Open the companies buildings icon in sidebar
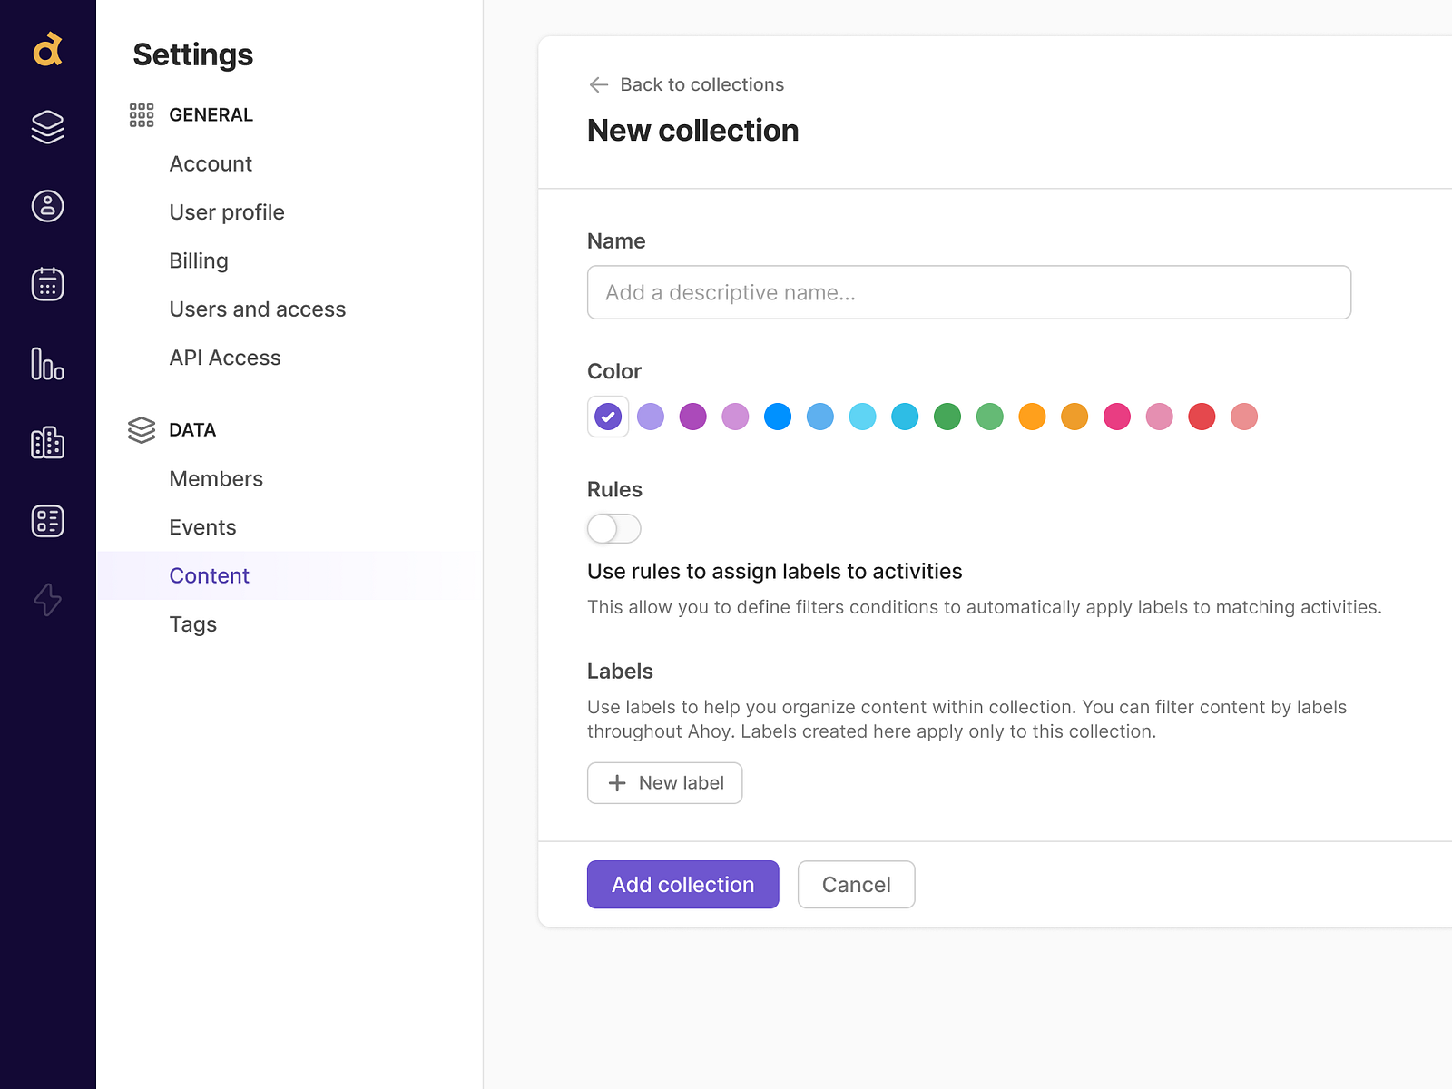The width and height of the screenshot is (1452, 1089). point(47,443)
